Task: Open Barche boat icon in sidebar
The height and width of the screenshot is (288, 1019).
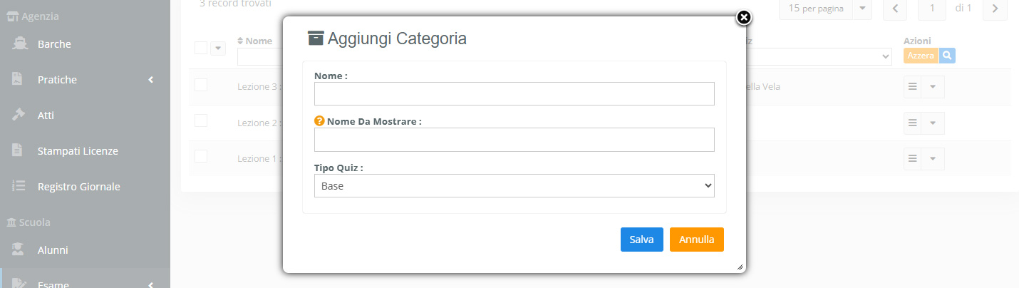Action: (x=19, y=44)
